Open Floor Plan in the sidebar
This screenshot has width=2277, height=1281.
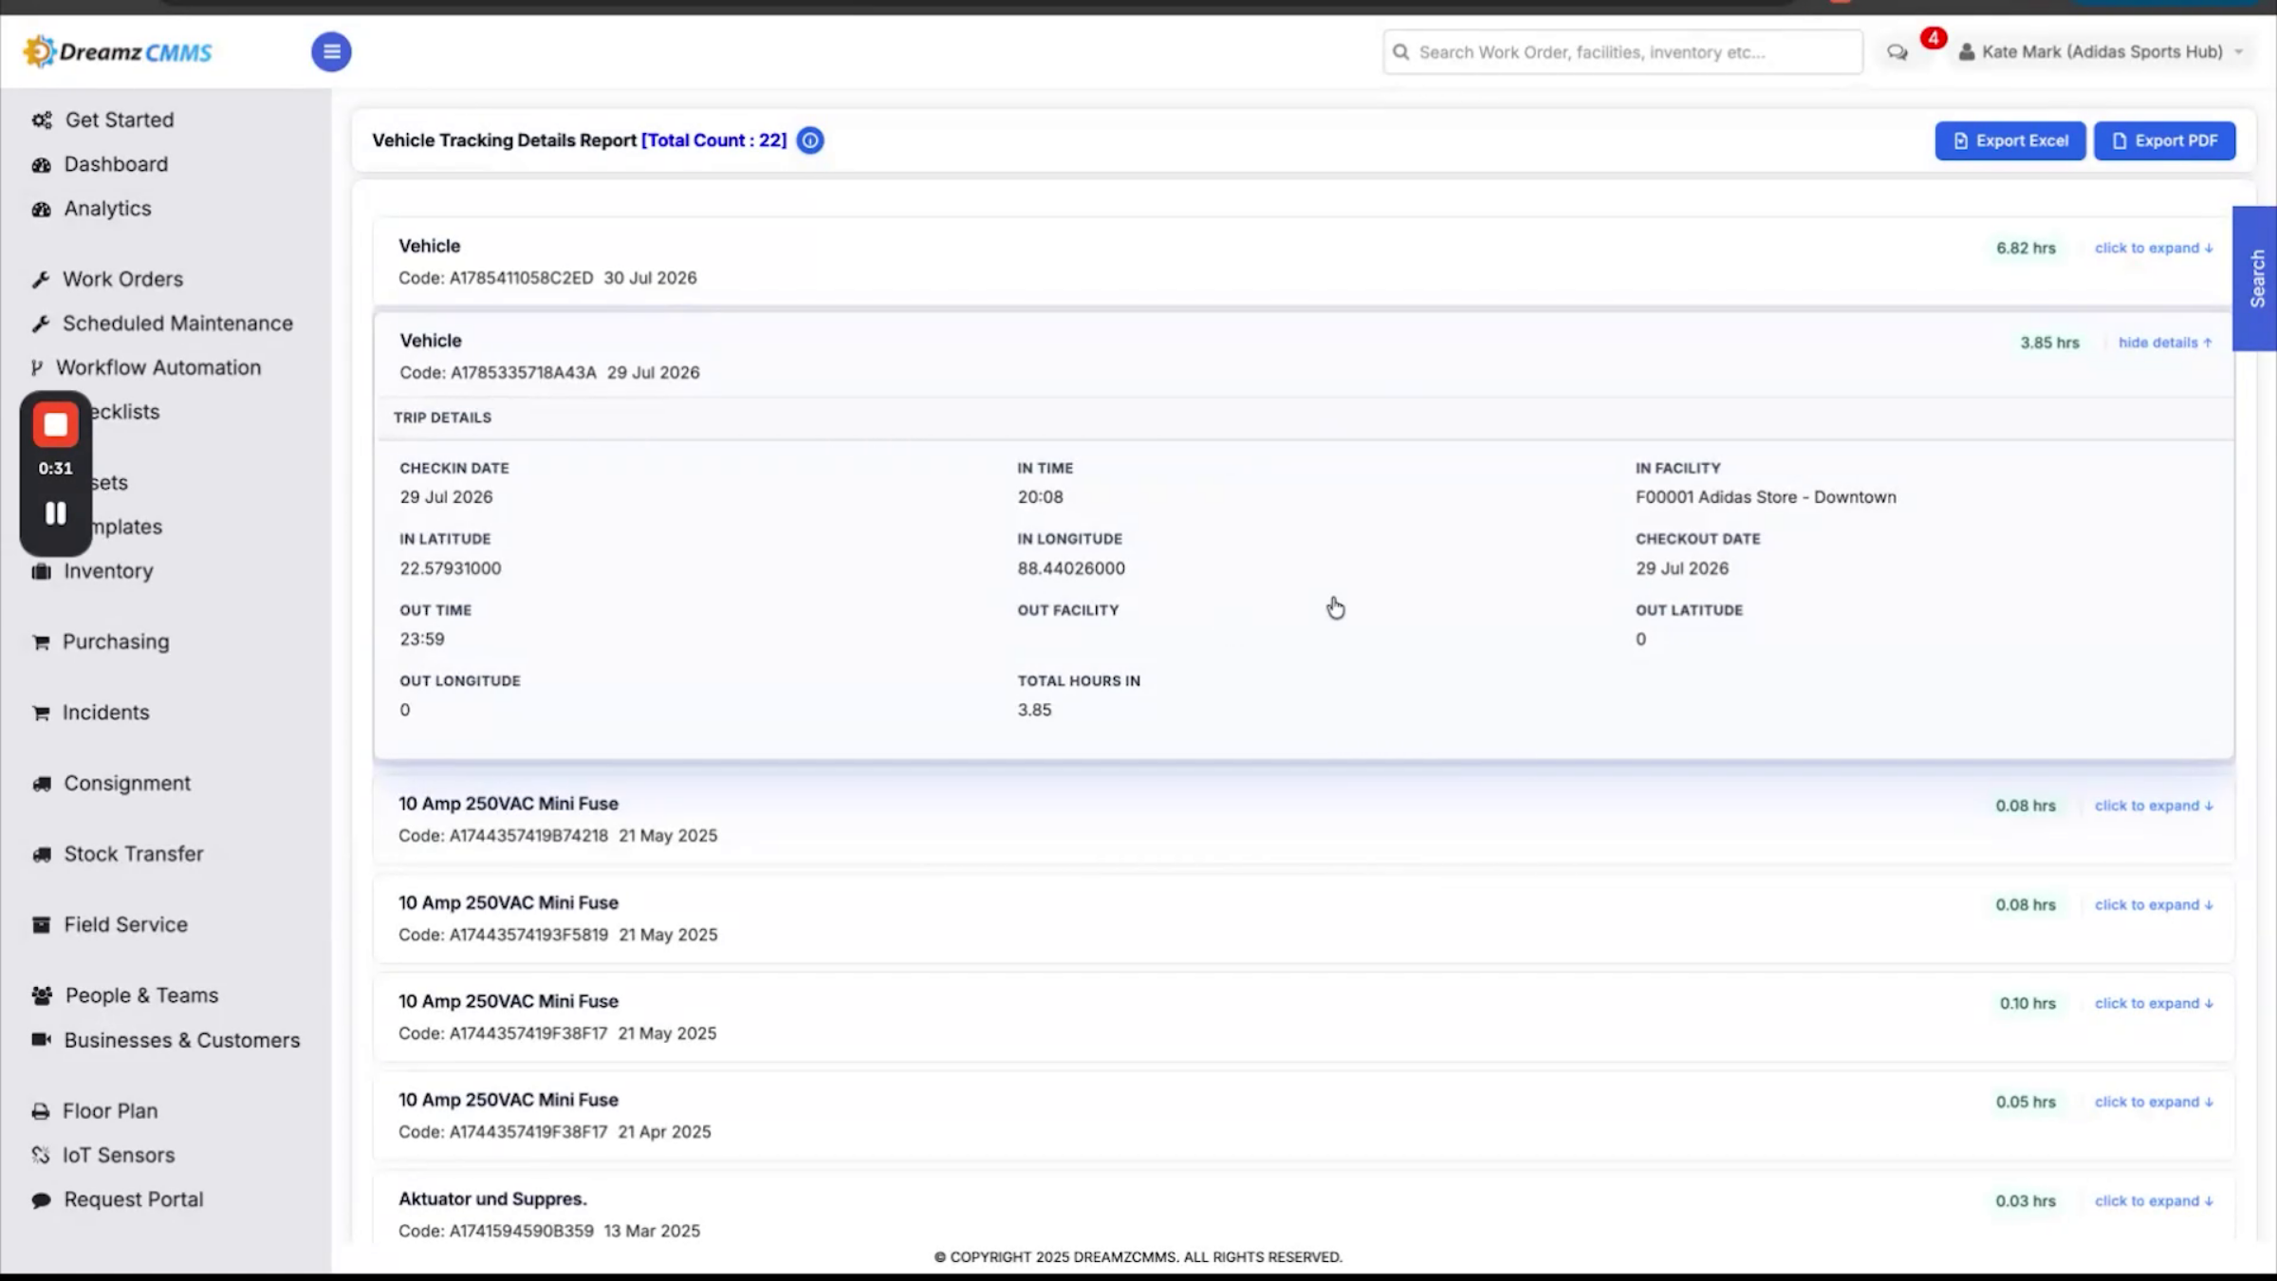[110, 1111]
